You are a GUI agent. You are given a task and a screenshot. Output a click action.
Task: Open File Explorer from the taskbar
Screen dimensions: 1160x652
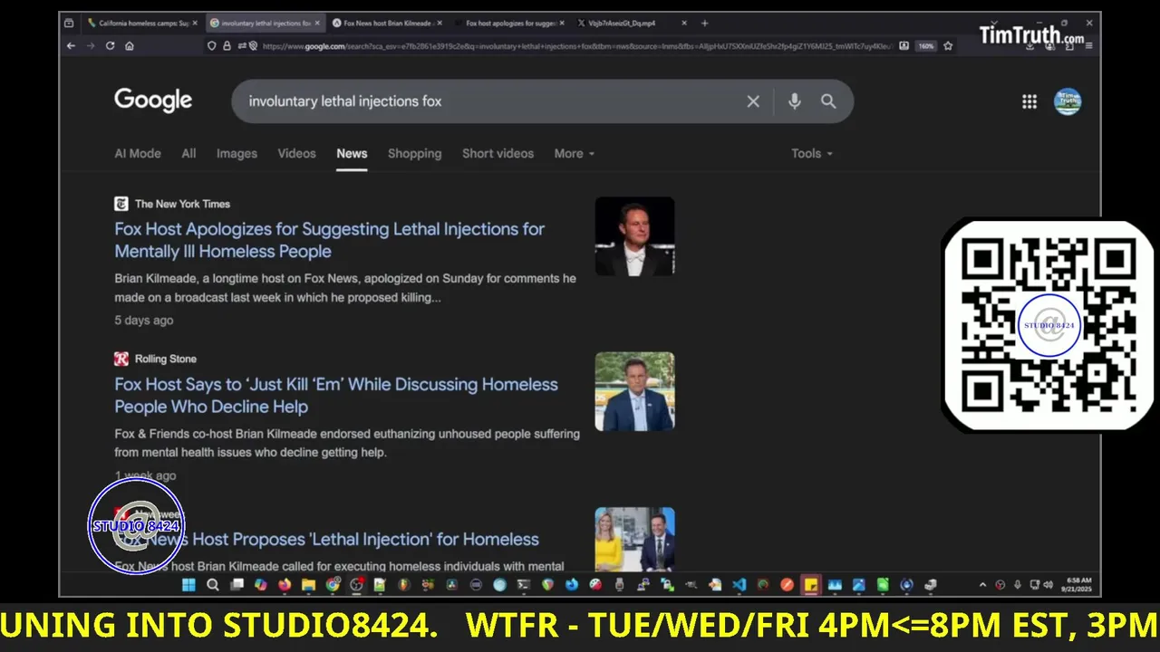coord(308,585)
